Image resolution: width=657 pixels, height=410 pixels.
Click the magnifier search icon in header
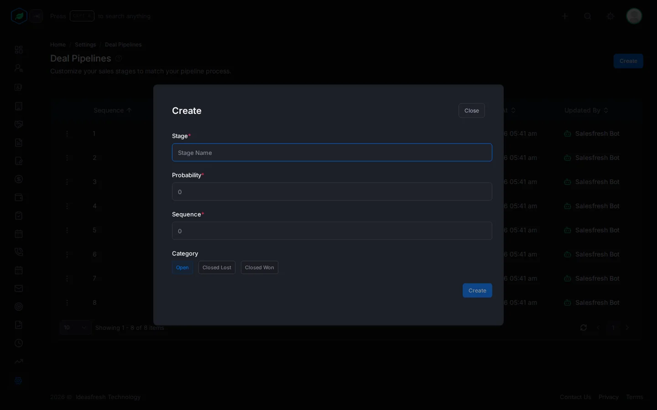click(588, 16)
